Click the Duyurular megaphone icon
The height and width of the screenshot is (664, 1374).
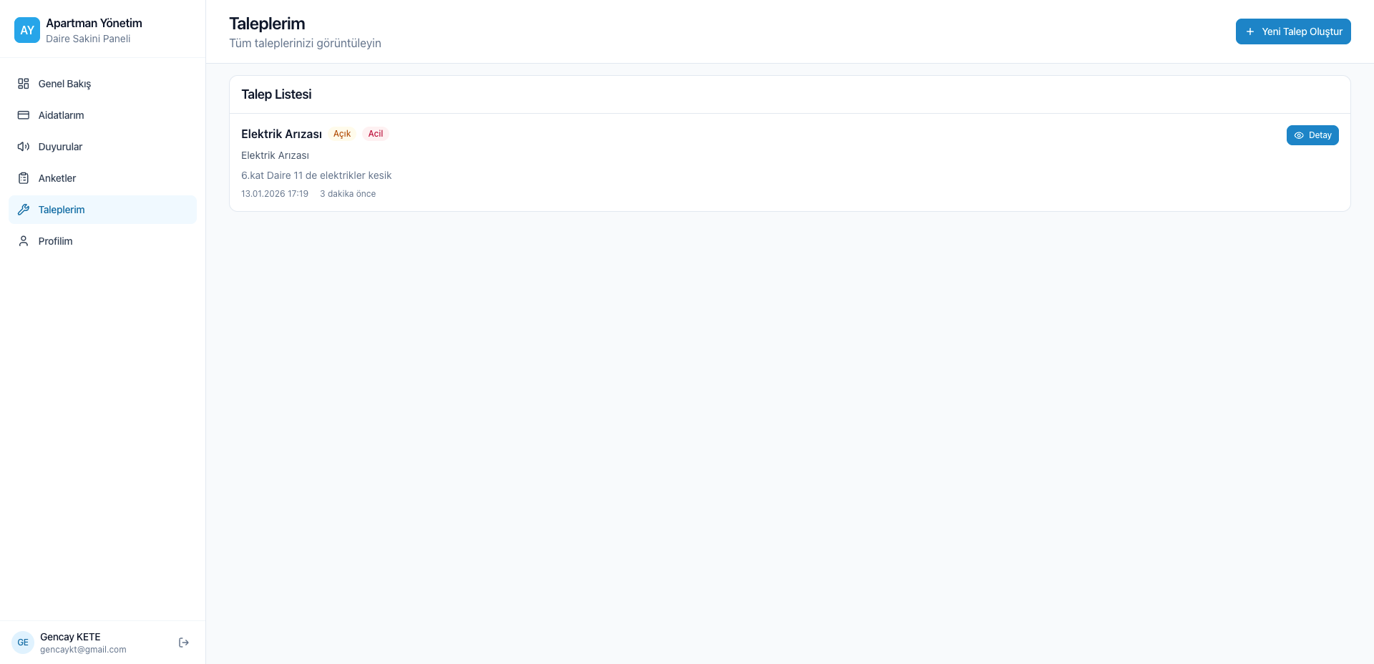coord(24,147)
